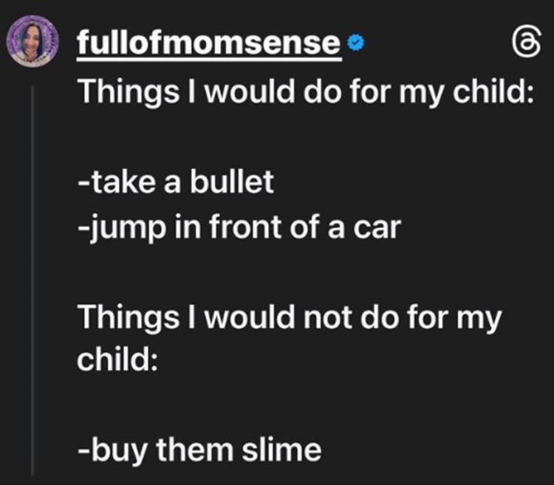Click the "Things I would not do for my" line
The width and height of the screenshot is (554, 485).
[290, 318]
